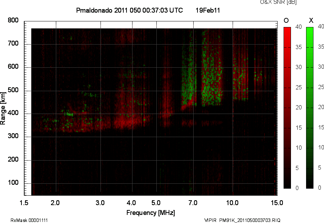Click the '25' label on O colorbar
This screenshot has width=324, height=223.
(299, 88)
